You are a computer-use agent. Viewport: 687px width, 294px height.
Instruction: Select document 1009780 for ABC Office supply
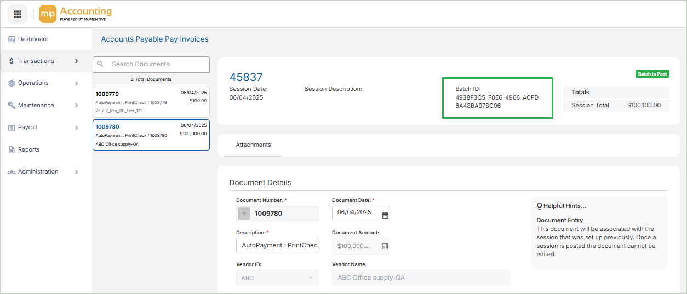click(x=151, y=135)
